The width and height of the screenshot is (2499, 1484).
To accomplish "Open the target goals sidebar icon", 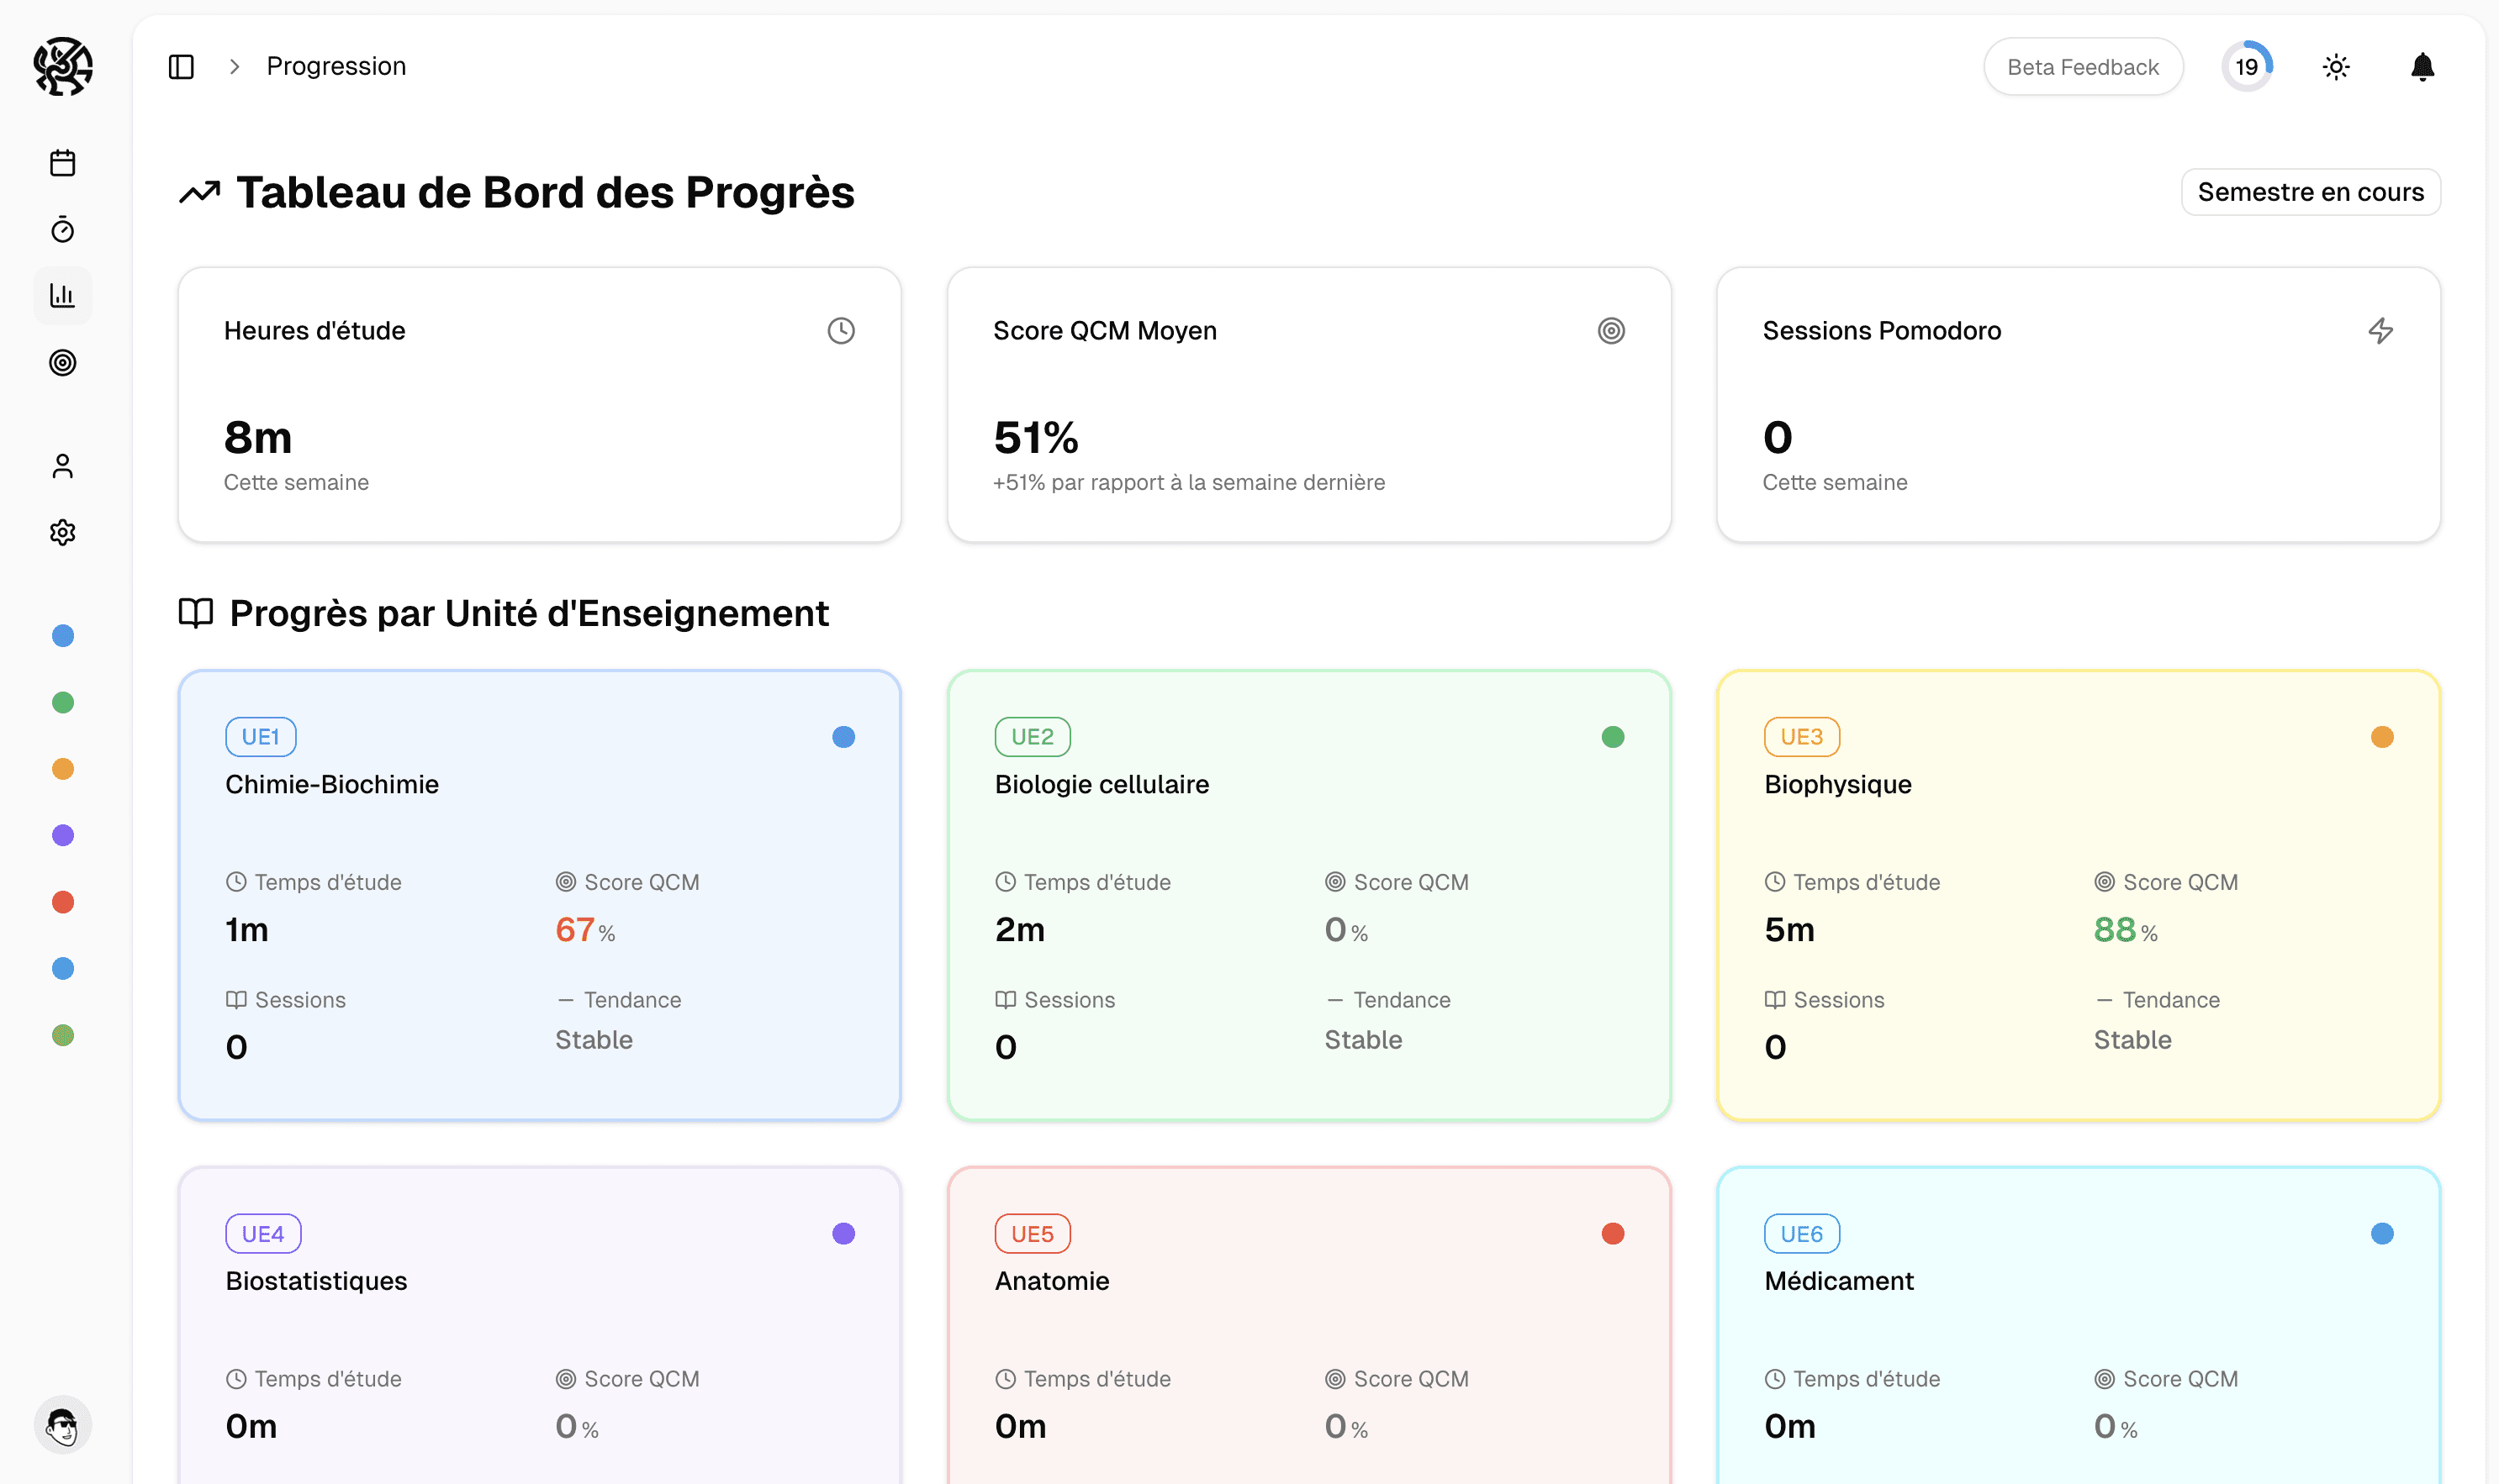I will pyautogui.click(x=62, y=363).
